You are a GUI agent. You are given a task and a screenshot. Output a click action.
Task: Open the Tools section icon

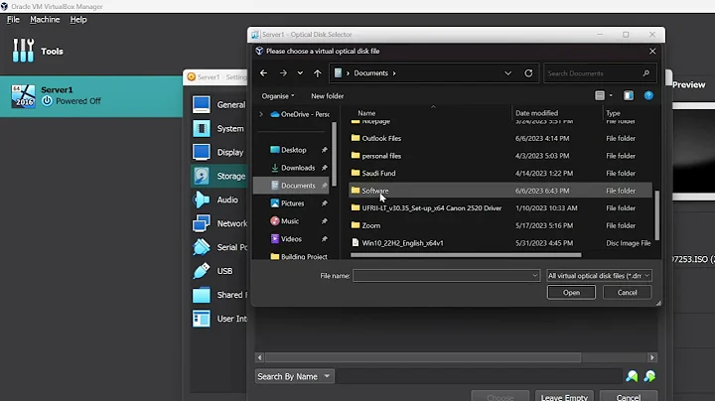coord(23,50)
